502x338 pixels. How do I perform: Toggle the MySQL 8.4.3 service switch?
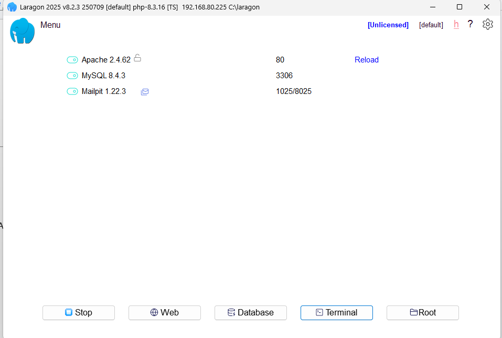click(72, 76)
